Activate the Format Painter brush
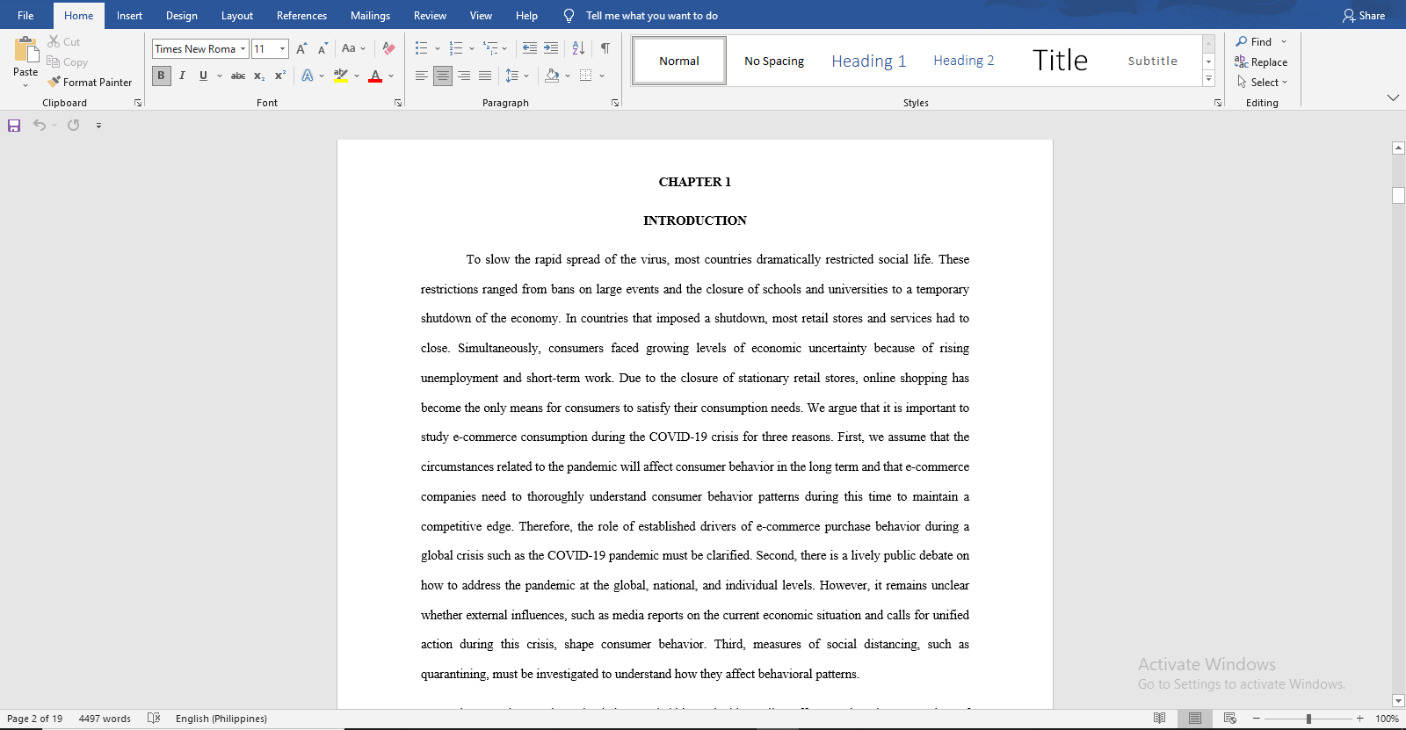The width and height of the screenshot is (1406, 730). [x=54, y=82]
